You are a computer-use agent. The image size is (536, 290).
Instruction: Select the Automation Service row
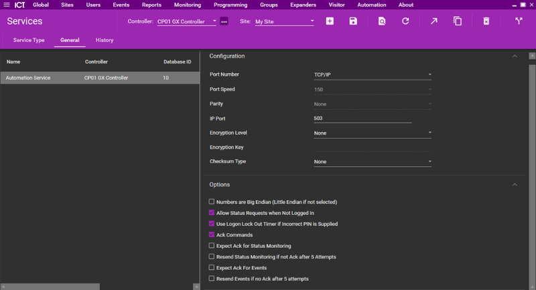point(100,78)
